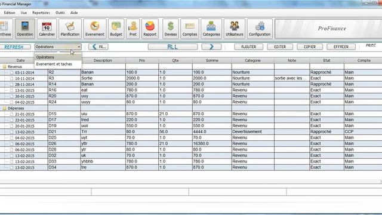382x215 pixels.
Task: Open the Outils menu
Action: [x=60, y=13]
